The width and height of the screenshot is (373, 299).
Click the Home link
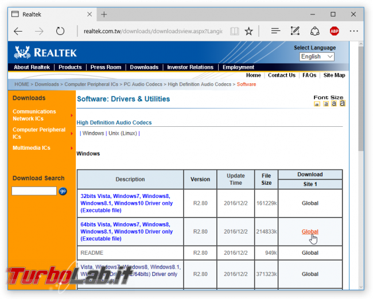click(253, 75)
